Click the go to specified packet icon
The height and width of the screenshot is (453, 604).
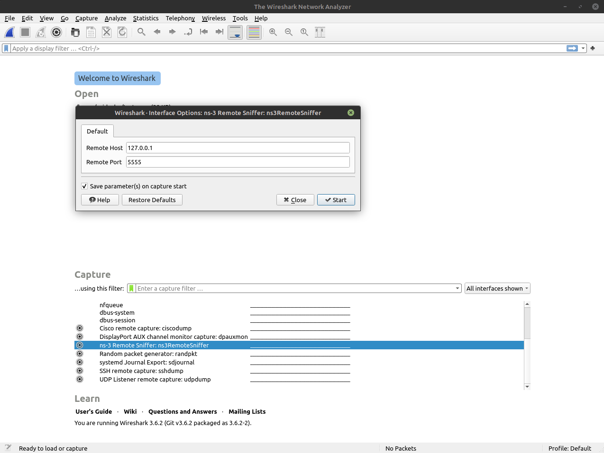(188, 32)
